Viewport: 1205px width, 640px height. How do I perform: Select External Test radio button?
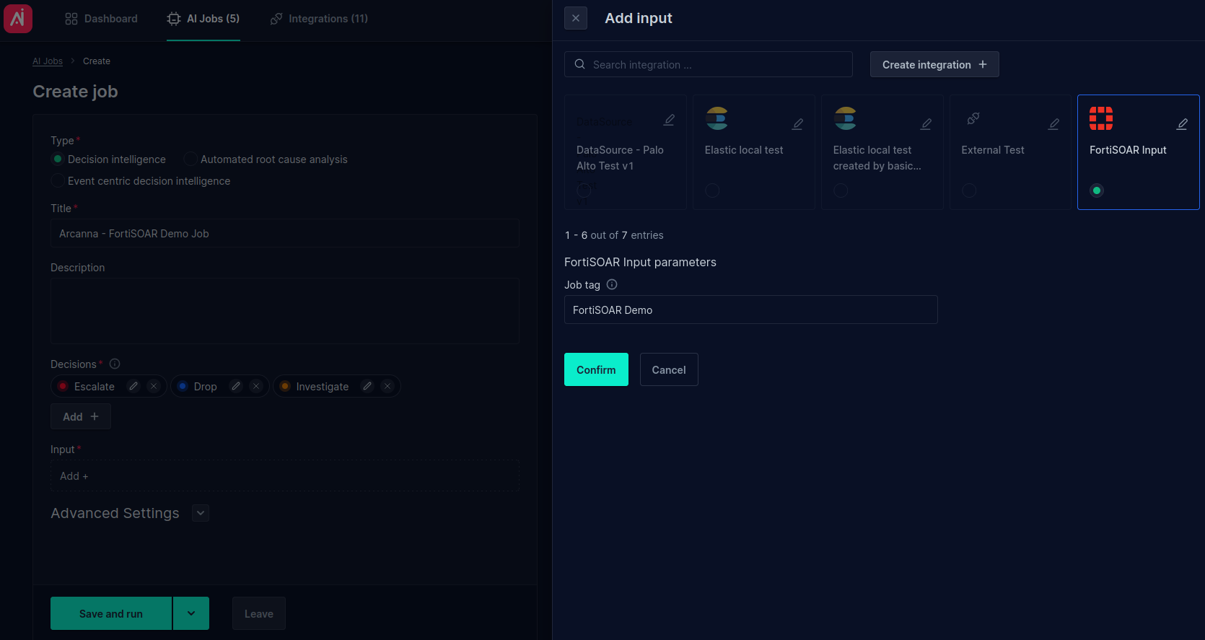coord(969,190)
